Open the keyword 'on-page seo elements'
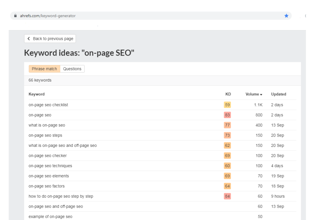 pos(48,176)
